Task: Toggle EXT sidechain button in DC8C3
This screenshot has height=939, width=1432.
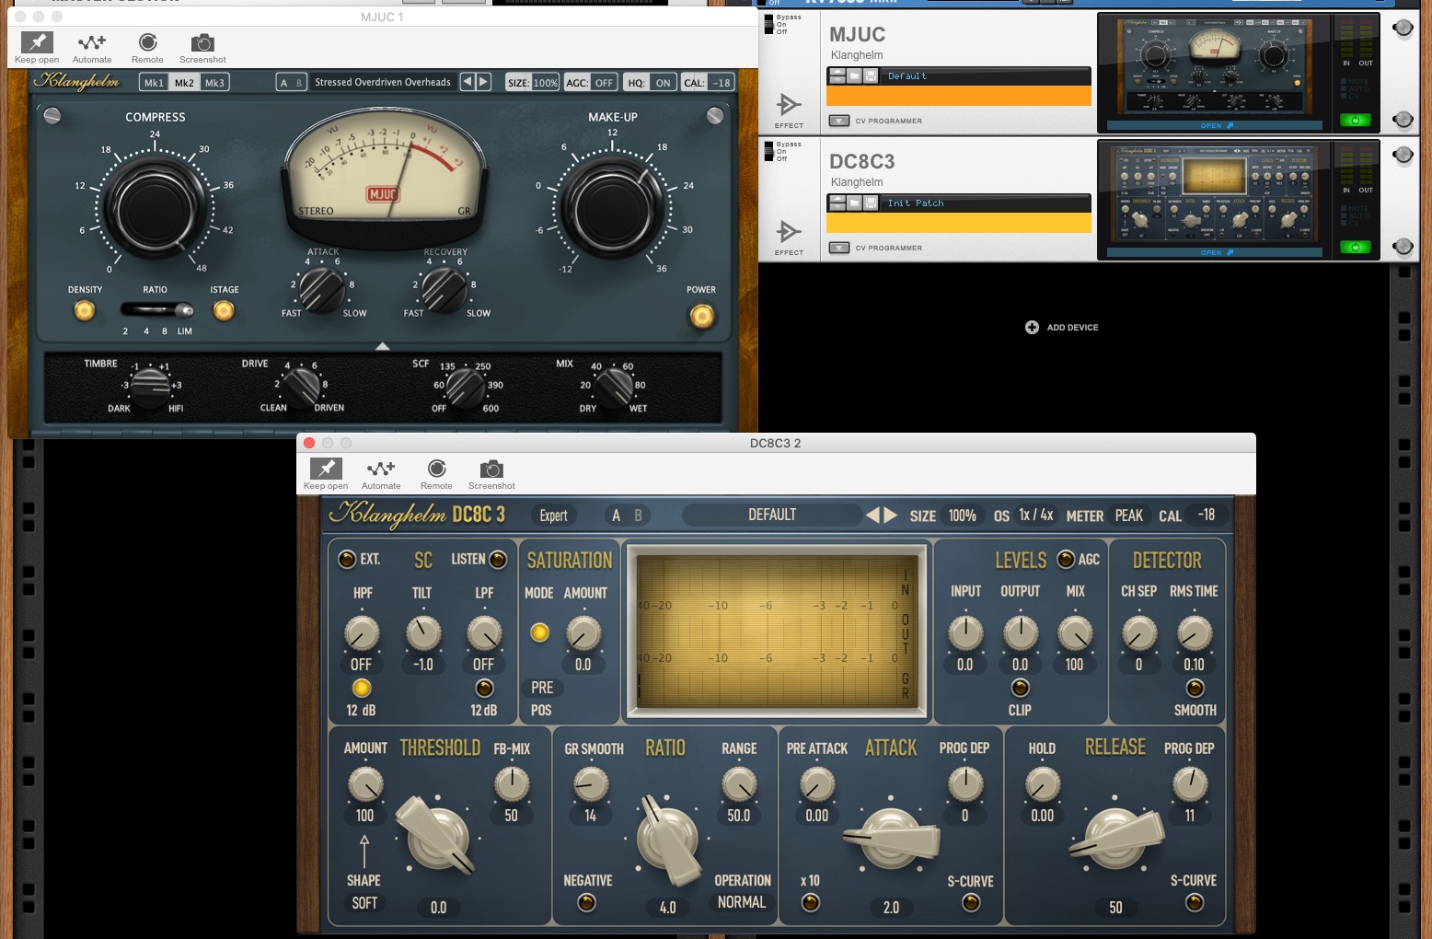Action: pos(347,559)
